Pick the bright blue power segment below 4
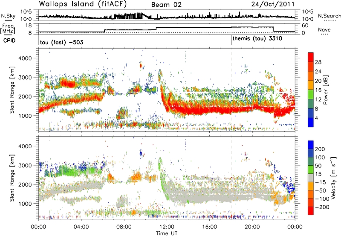 [311, 122]
